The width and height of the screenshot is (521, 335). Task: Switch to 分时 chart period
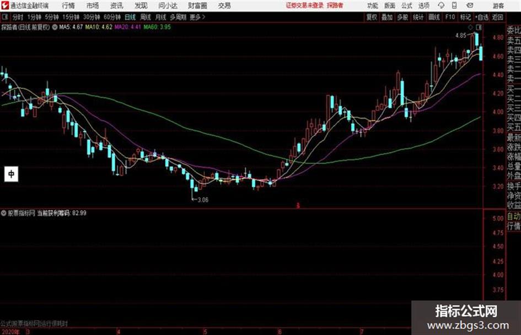pos(18,17)
